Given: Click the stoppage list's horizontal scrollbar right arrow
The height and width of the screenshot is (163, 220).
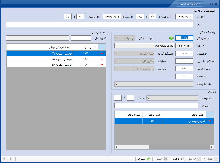Looking at the screenshot, I should (212, 147).
